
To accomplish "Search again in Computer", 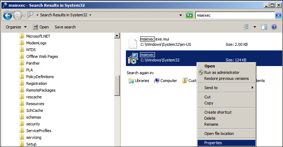I will tap(165, 81).
